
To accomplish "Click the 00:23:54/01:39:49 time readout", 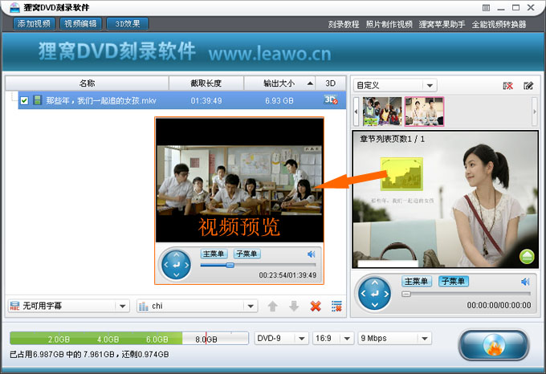I will [x=287, y=275].
